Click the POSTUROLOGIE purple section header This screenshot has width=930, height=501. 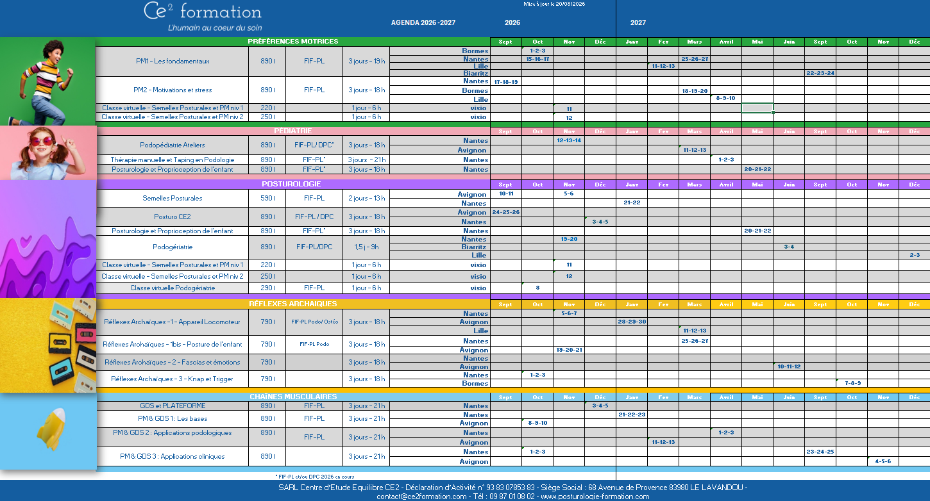[x=293, y=184]
